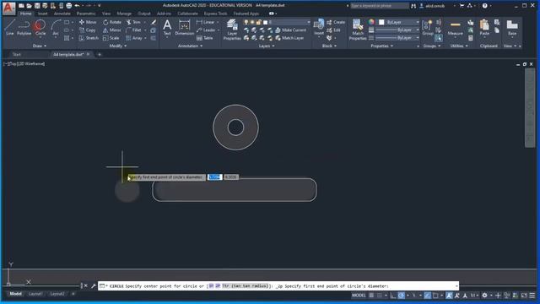540x304 pixels.
Task: Click the white color swatch
Action: 381,22
